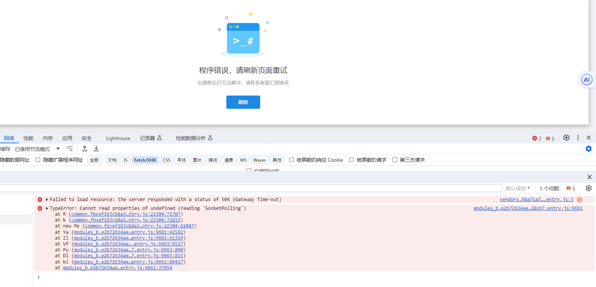Open the floating Ai assistant icon
This screenshot has height=287, width=596.
pyautogui.click(x=587, y=79)
